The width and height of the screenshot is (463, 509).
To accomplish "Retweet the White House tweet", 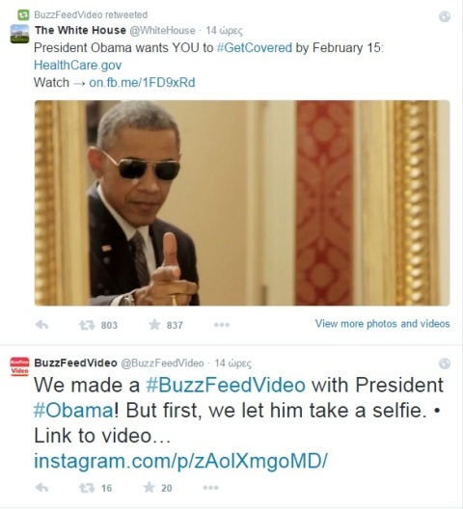I will (x=87, y=325).
